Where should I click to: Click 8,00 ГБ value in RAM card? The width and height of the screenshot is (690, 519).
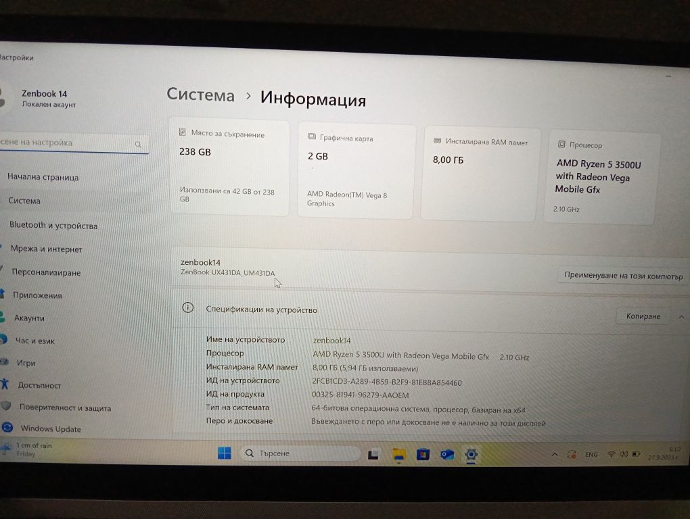click(448, 159)
